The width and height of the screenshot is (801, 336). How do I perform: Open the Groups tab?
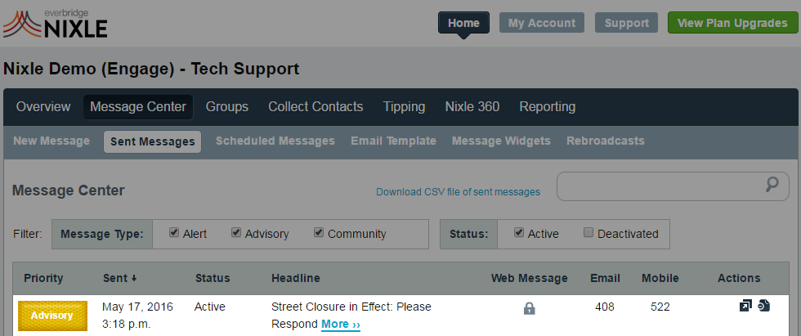(227, 107)
